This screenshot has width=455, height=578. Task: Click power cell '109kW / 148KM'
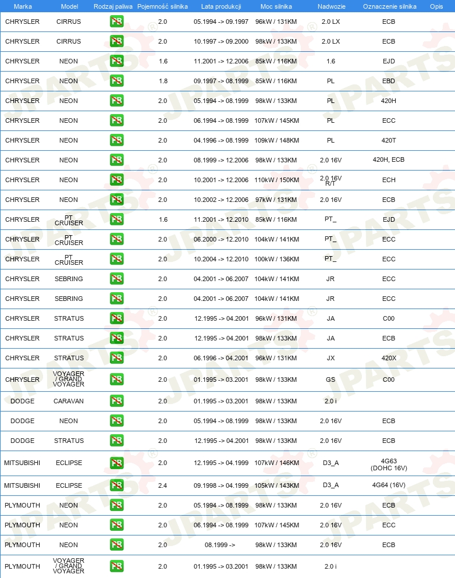click(277, 140)
